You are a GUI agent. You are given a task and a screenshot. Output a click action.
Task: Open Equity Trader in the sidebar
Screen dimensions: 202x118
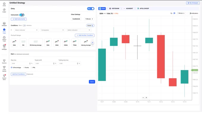pyautogui.click(x=4, y=31)
